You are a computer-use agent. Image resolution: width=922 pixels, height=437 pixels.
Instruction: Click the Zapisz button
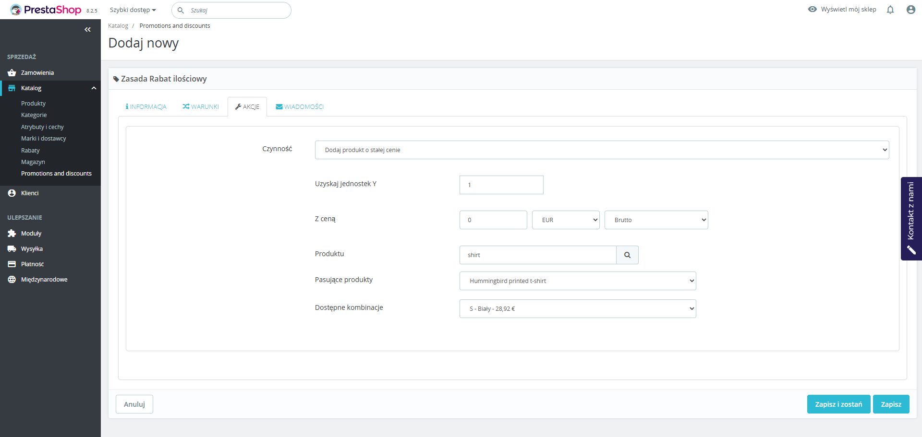pyautogui.click(x=891, y=404)
